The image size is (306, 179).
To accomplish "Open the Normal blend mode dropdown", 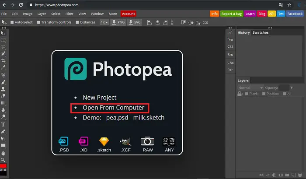I will click(x=250, y=88).
